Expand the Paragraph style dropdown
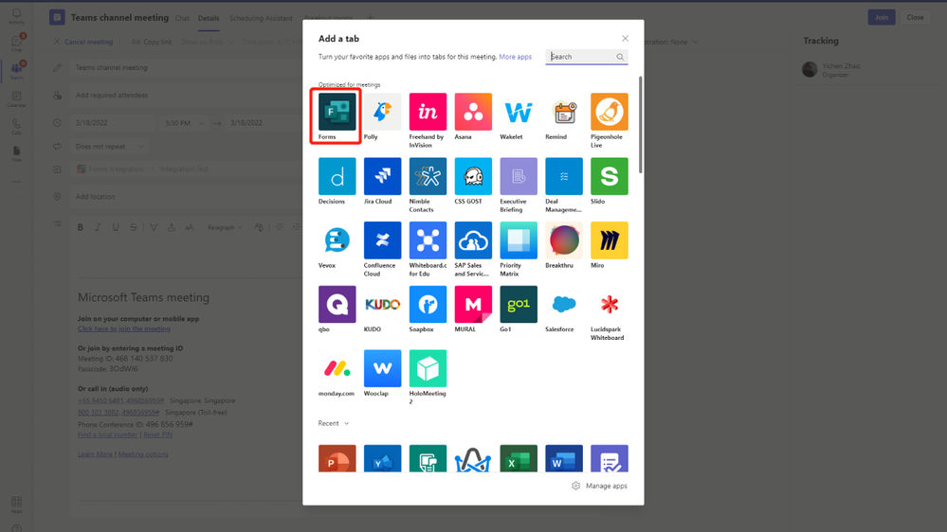947x532 pixels. [x=225, y=227]
